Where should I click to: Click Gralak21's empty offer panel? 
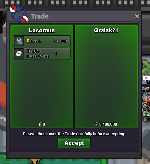click(106, 76)
